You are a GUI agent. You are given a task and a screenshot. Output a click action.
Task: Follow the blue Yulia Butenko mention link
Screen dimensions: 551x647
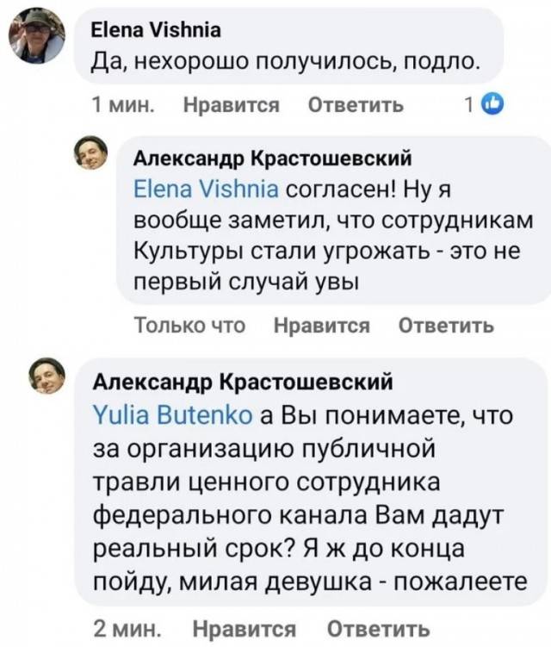click(x=173, y=414)
